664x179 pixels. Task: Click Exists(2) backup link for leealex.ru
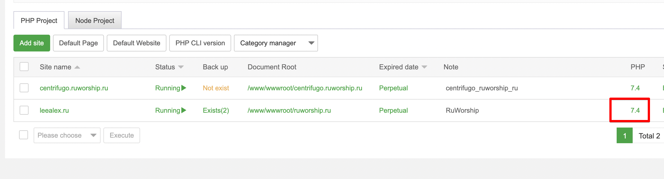point(216,110)
